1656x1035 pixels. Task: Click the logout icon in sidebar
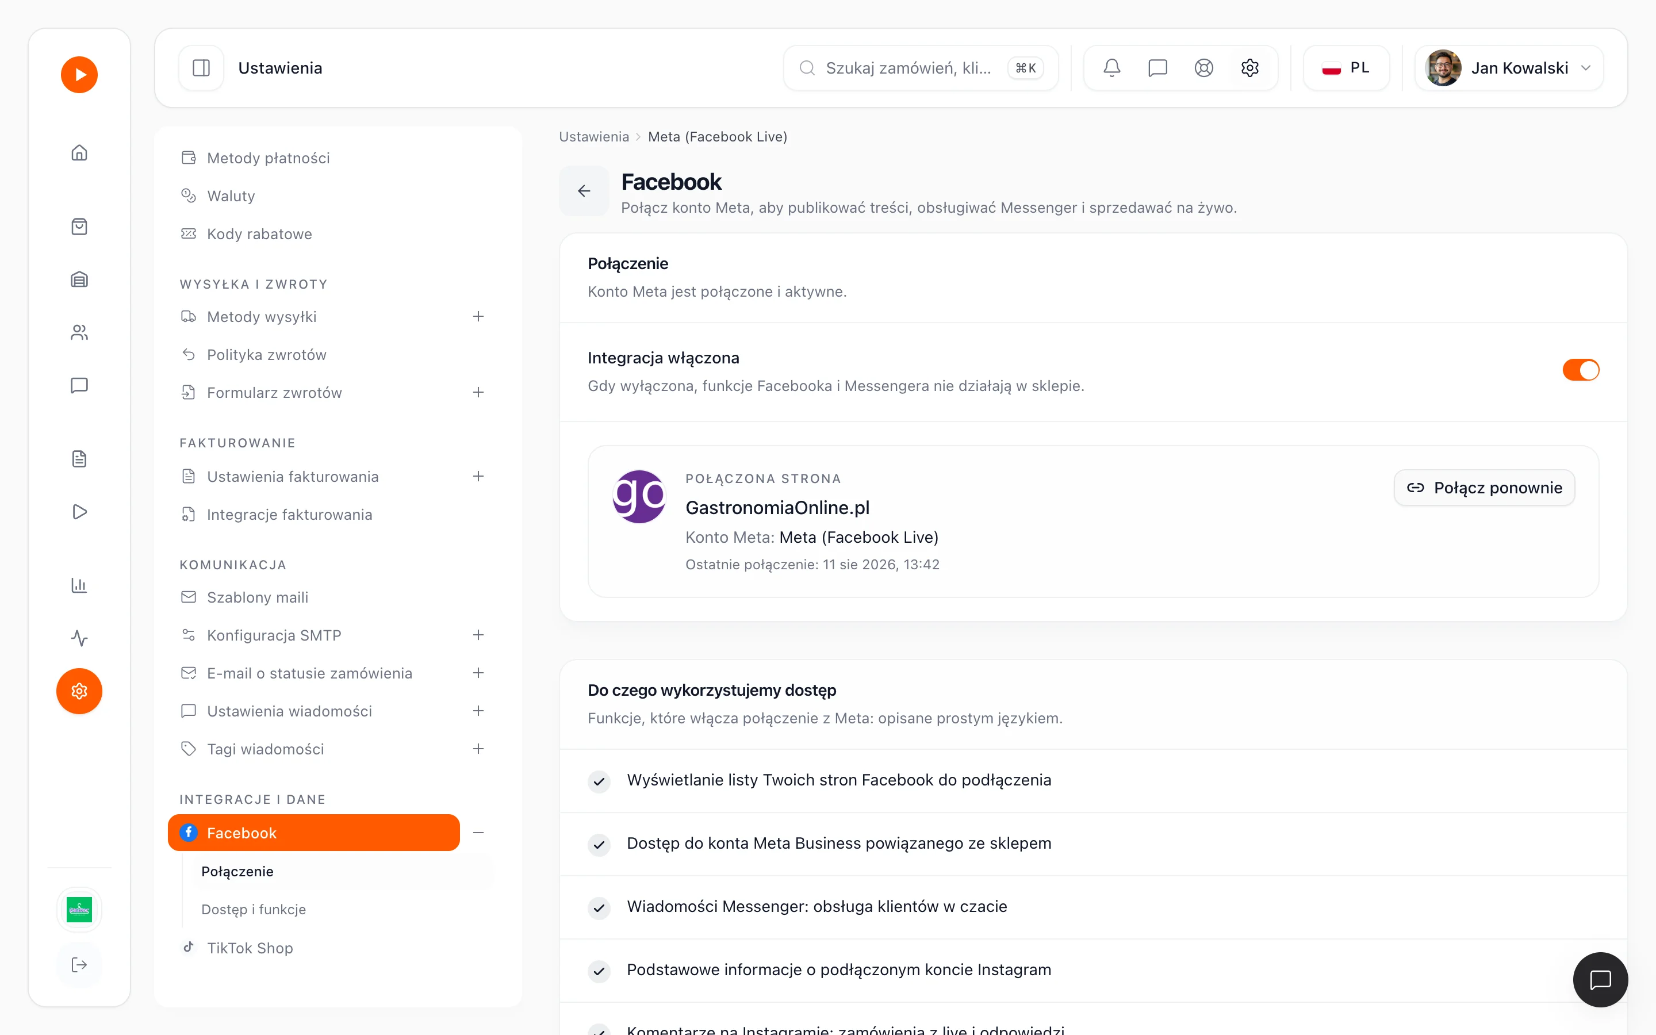[79, 965]
